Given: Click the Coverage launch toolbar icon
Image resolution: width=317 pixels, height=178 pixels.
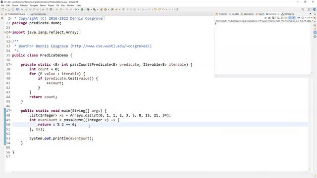Looking at the screenshot, I should (x=88, y=9).
